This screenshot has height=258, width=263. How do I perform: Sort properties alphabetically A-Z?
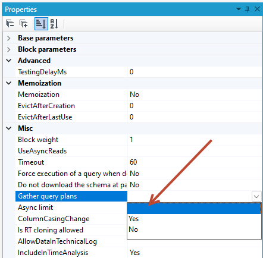pos(54,24)
